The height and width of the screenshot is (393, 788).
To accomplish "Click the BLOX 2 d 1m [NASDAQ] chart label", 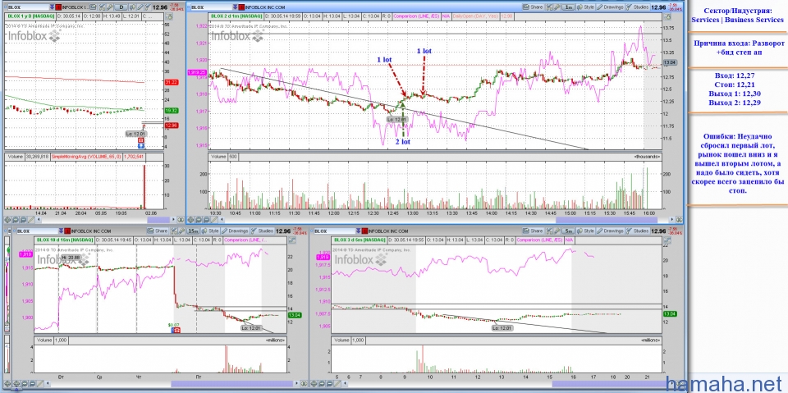I will (236, 16).
